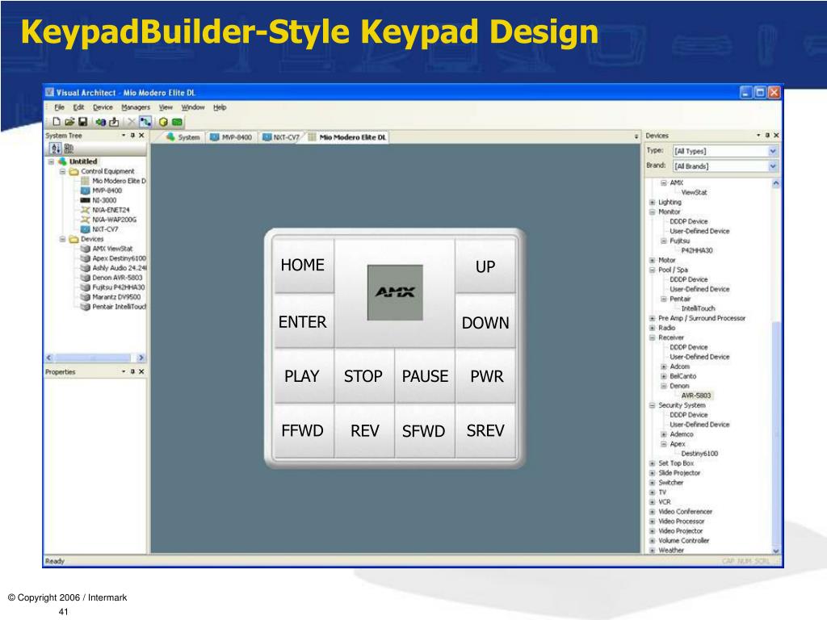Expand the Motor category

[653, 261]
